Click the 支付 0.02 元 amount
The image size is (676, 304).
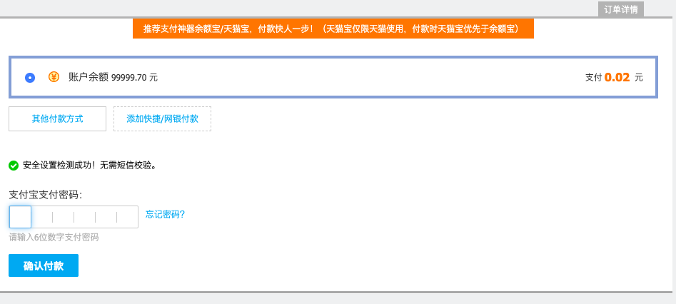tap(614, 77)
